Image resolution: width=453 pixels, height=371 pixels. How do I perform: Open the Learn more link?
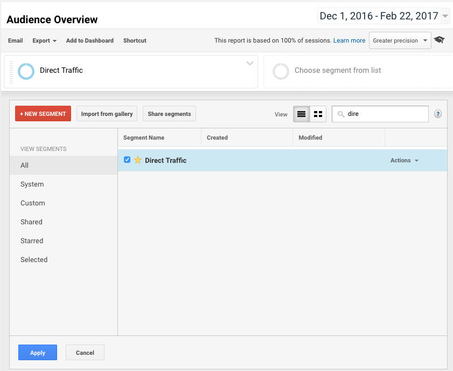[x=349, y=40]
